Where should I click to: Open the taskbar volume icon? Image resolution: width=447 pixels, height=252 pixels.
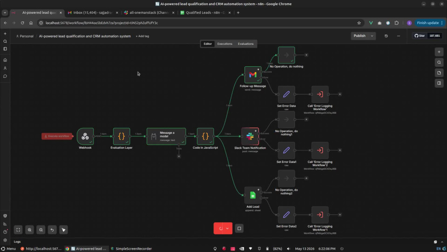pos(288,248)
